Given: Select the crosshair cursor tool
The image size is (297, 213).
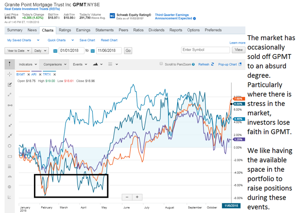Looking at the screenshot, I should [x=9, y=74].
